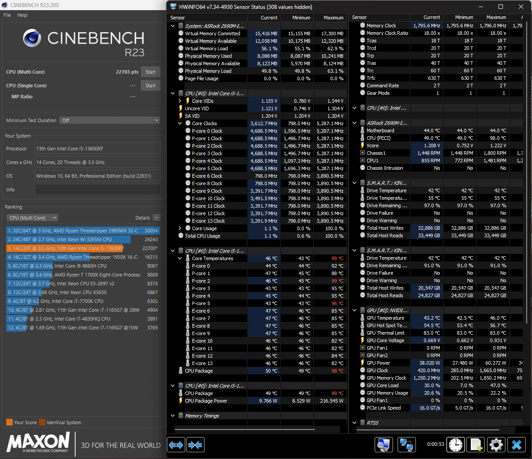Click CPU Package thermometer icon in temperatures
Screen dimensions: 532x459
click(181, 371)
